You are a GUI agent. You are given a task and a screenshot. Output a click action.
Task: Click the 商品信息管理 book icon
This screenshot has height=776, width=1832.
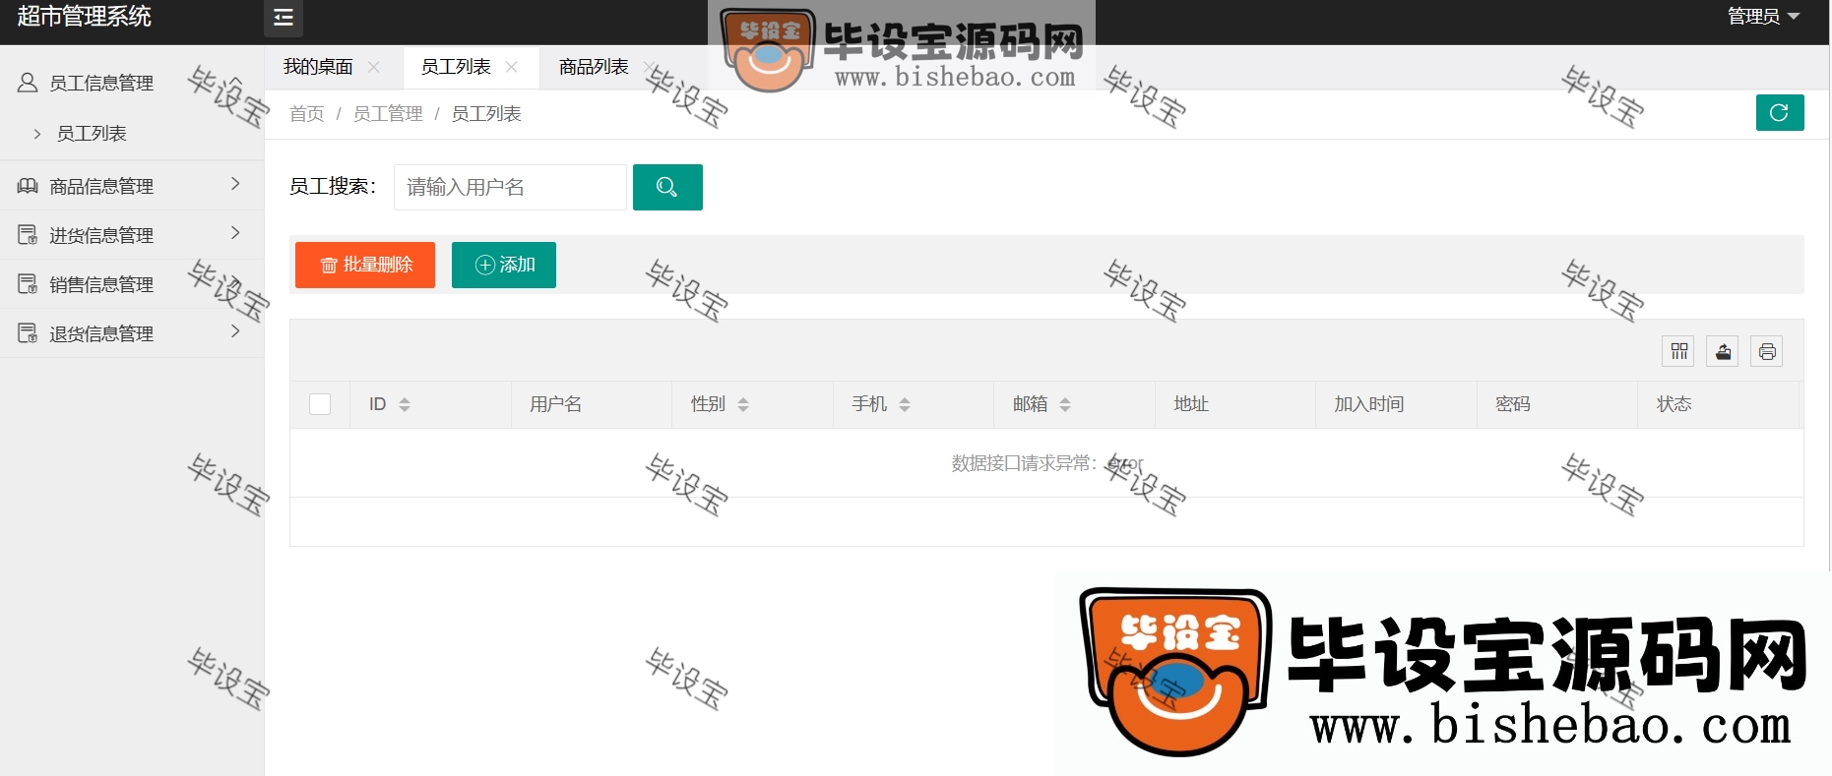coord(28,186)
